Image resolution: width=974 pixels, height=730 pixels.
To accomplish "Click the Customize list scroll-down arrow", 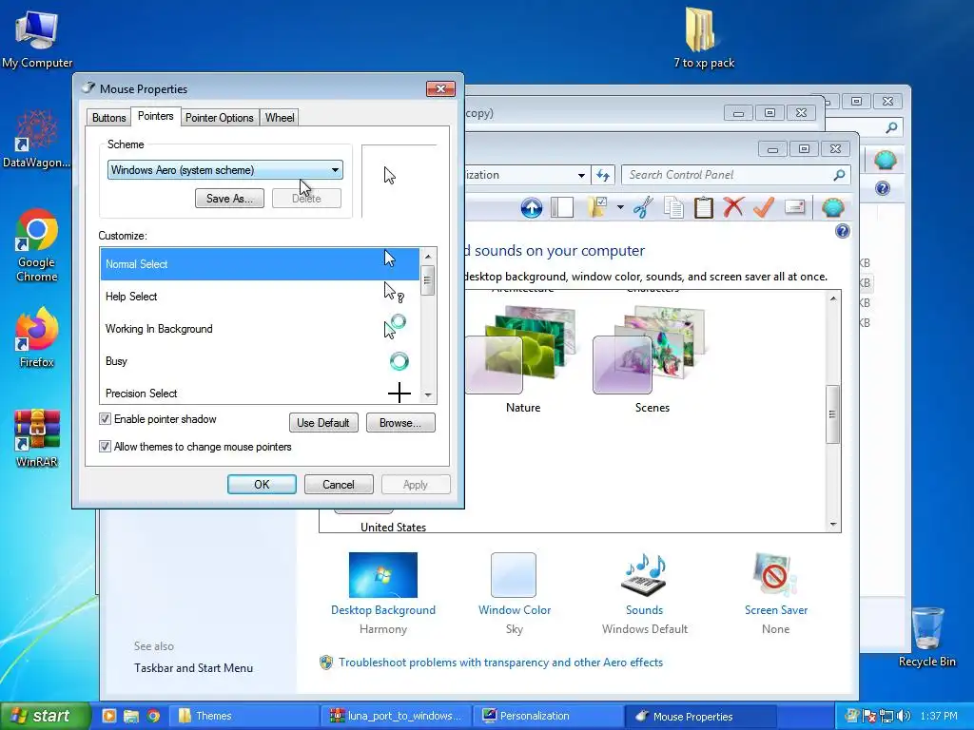I will pos(427,394).
